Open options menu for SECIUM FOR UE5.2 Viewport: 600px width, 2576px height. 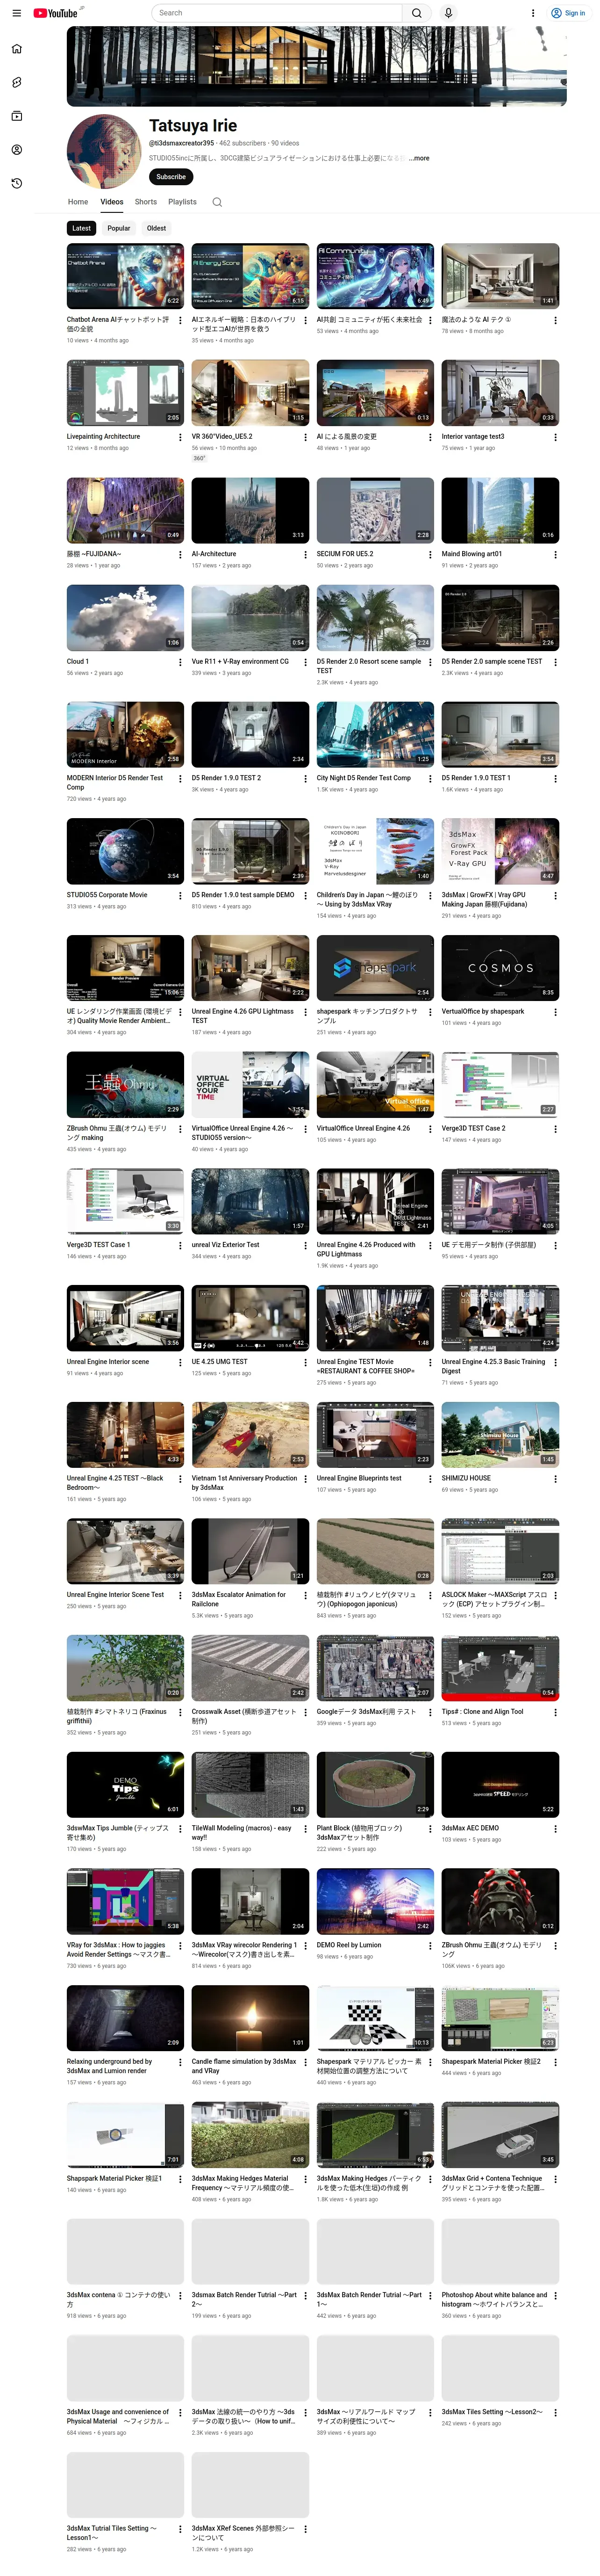click(x=430, y=554)
